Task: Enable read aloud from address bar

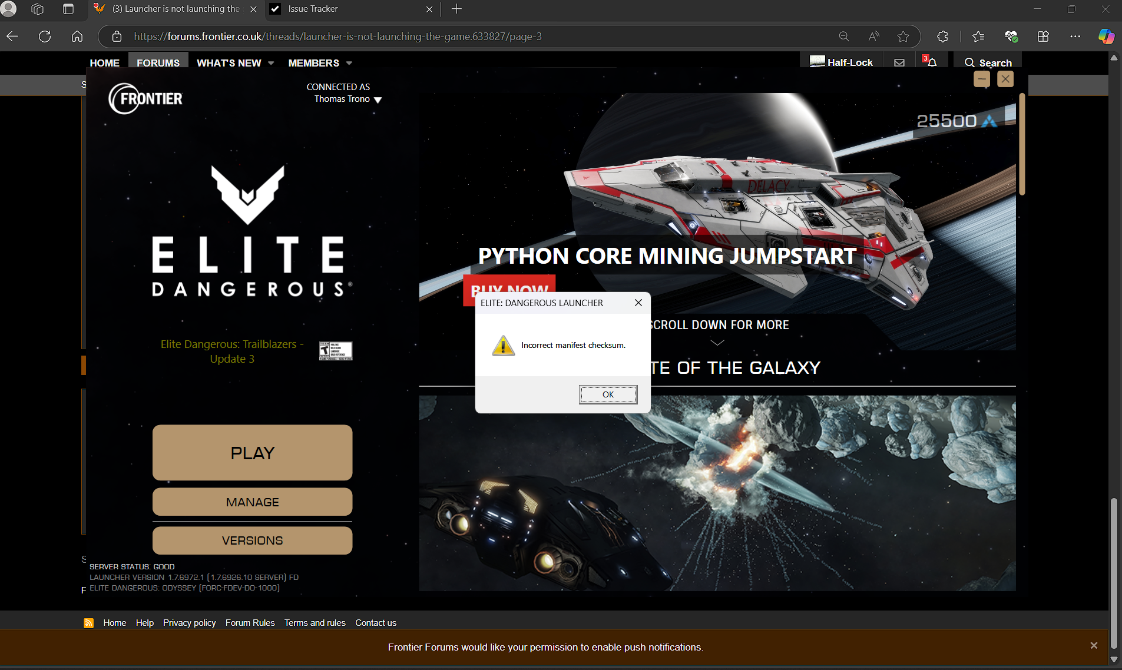Action: pyautogui.click(x=873, y=37)
